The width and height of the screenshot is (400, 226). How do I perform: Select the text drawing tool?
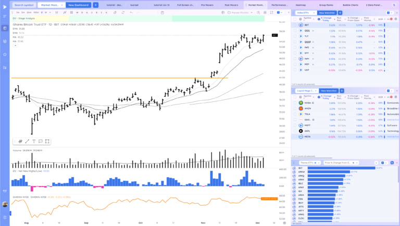pyautogui.click(x=34, y=141)
